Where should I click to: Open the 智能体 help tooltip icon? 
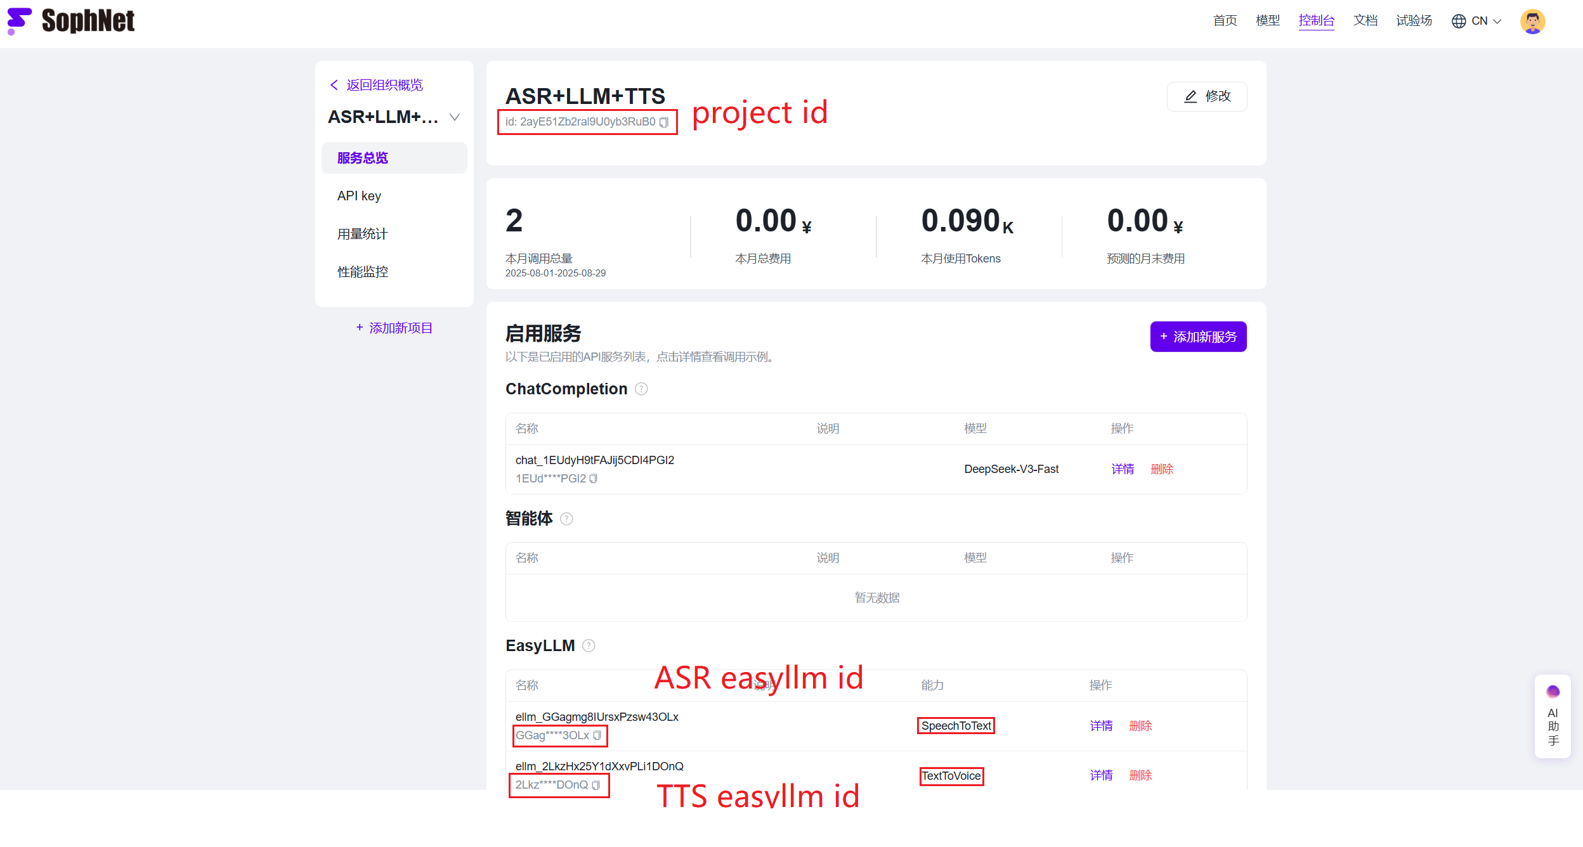pos(566,519)
